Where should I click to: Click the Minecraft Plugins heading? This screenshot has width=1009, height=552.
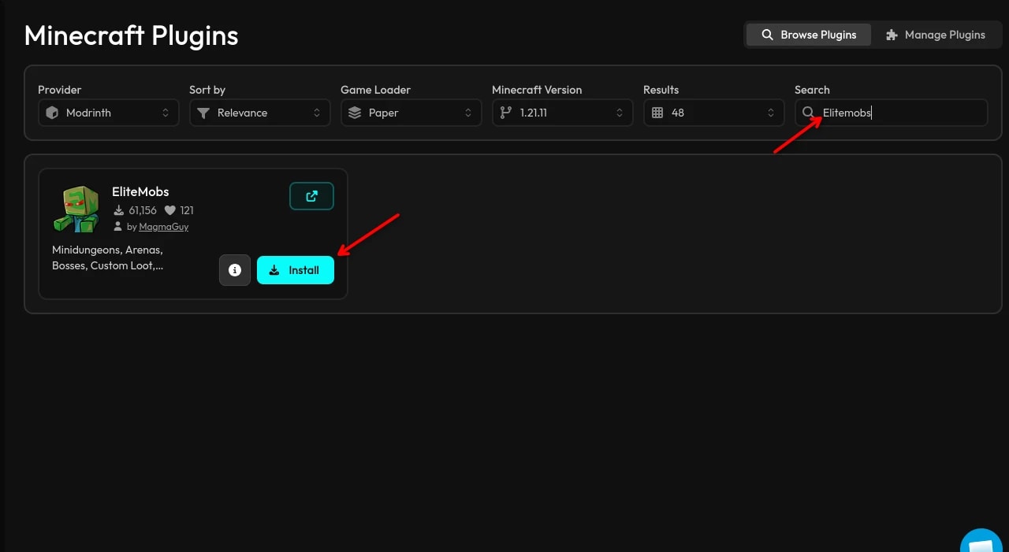click(132, 35)
